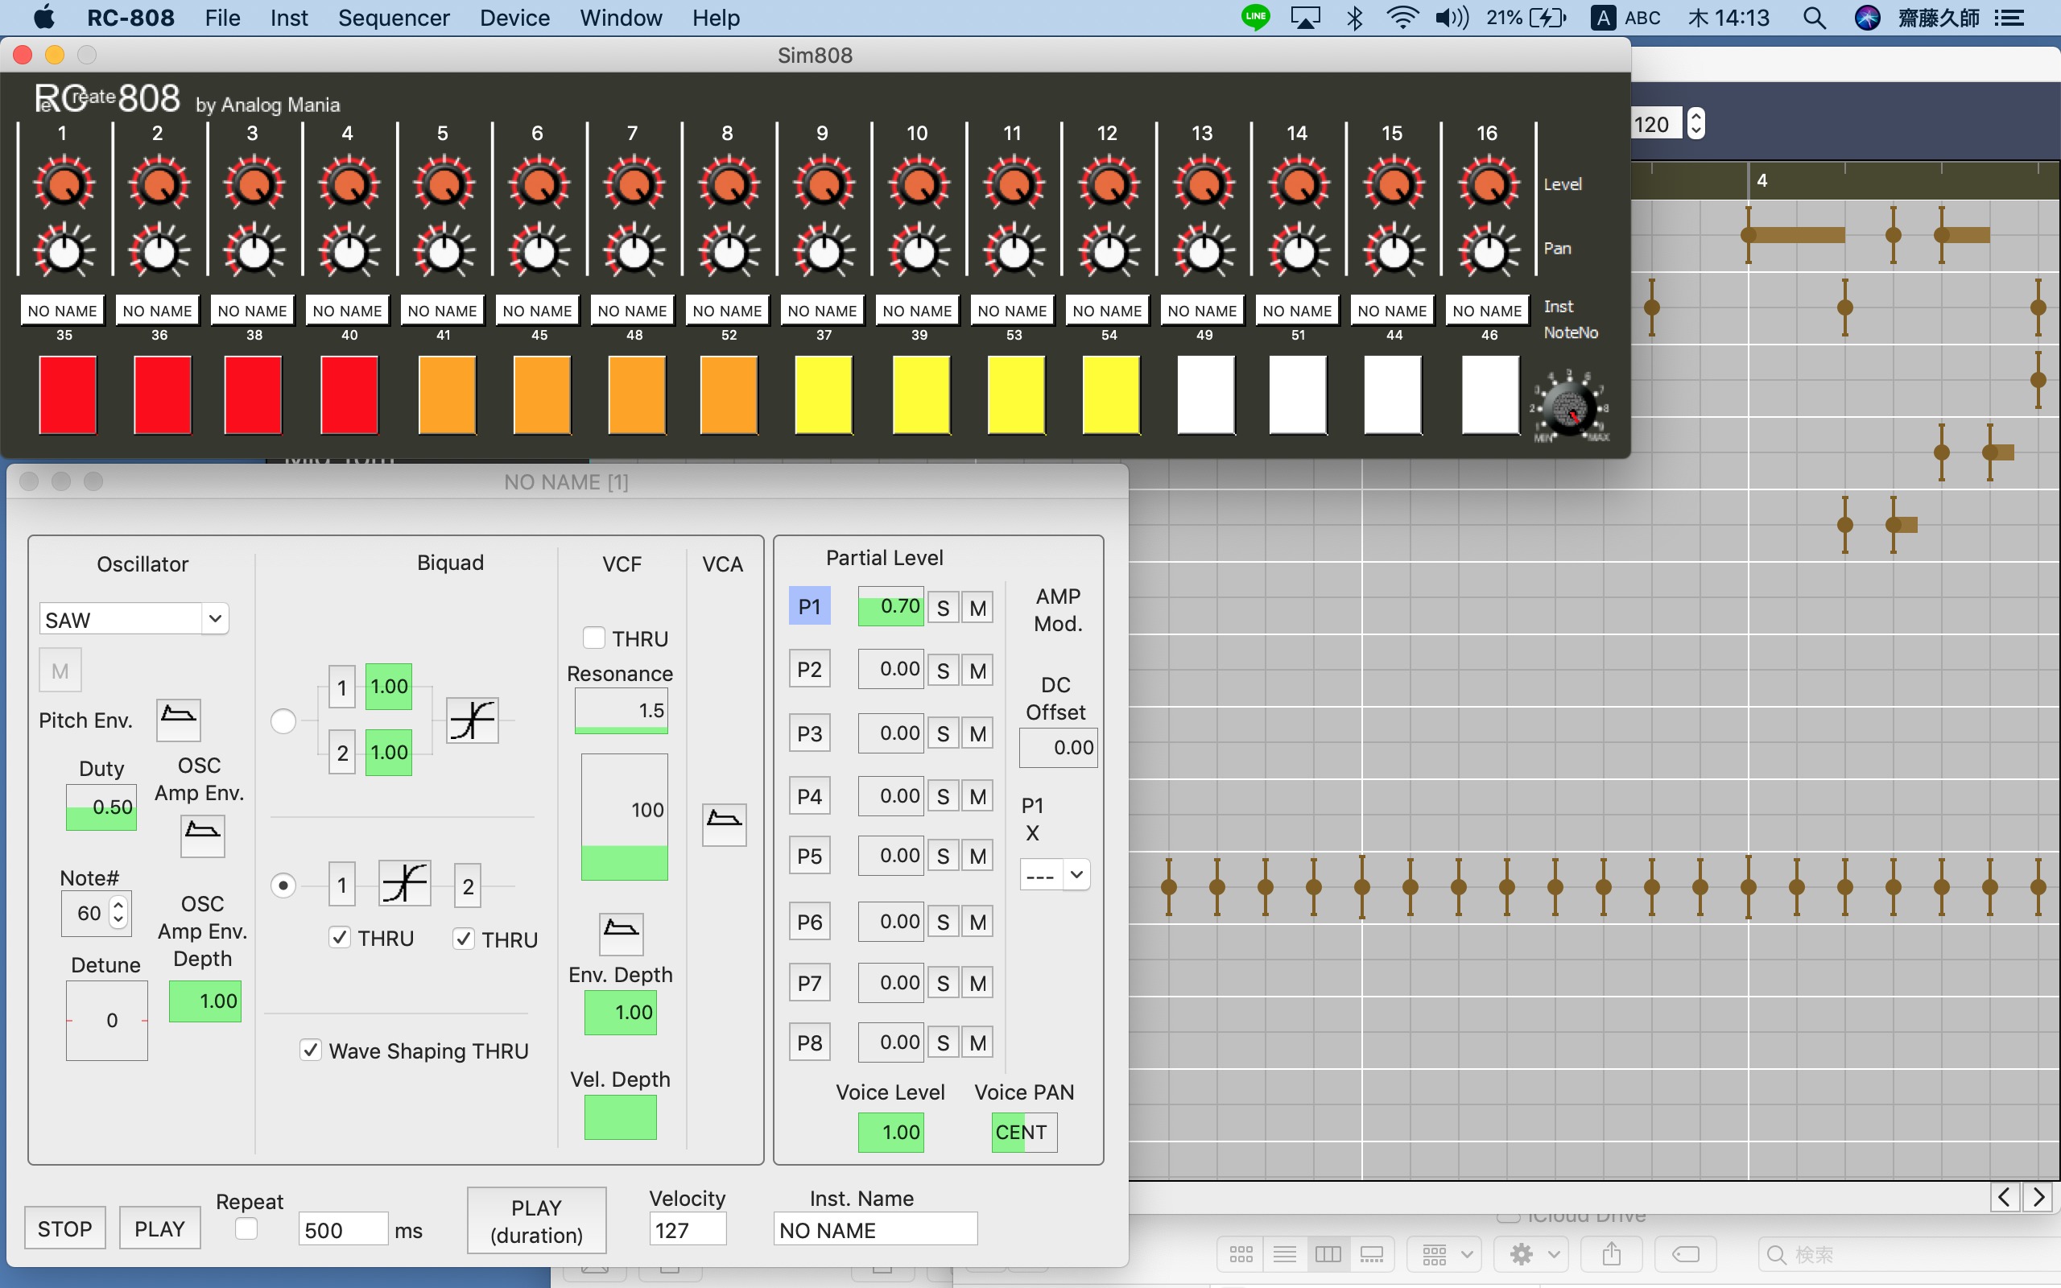Click the Velocity 127 input field
Viewport: 2061px width, 1288px height.
coord(688,1229)
